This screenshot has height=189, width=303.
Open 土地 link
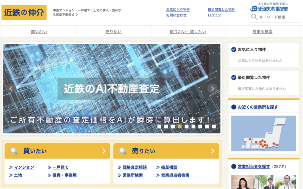[18, 175]
